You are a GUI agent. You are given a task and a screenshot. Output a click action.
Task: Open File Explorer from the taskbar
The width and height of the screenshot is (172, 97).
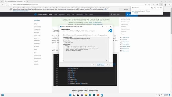click(86, 95)
